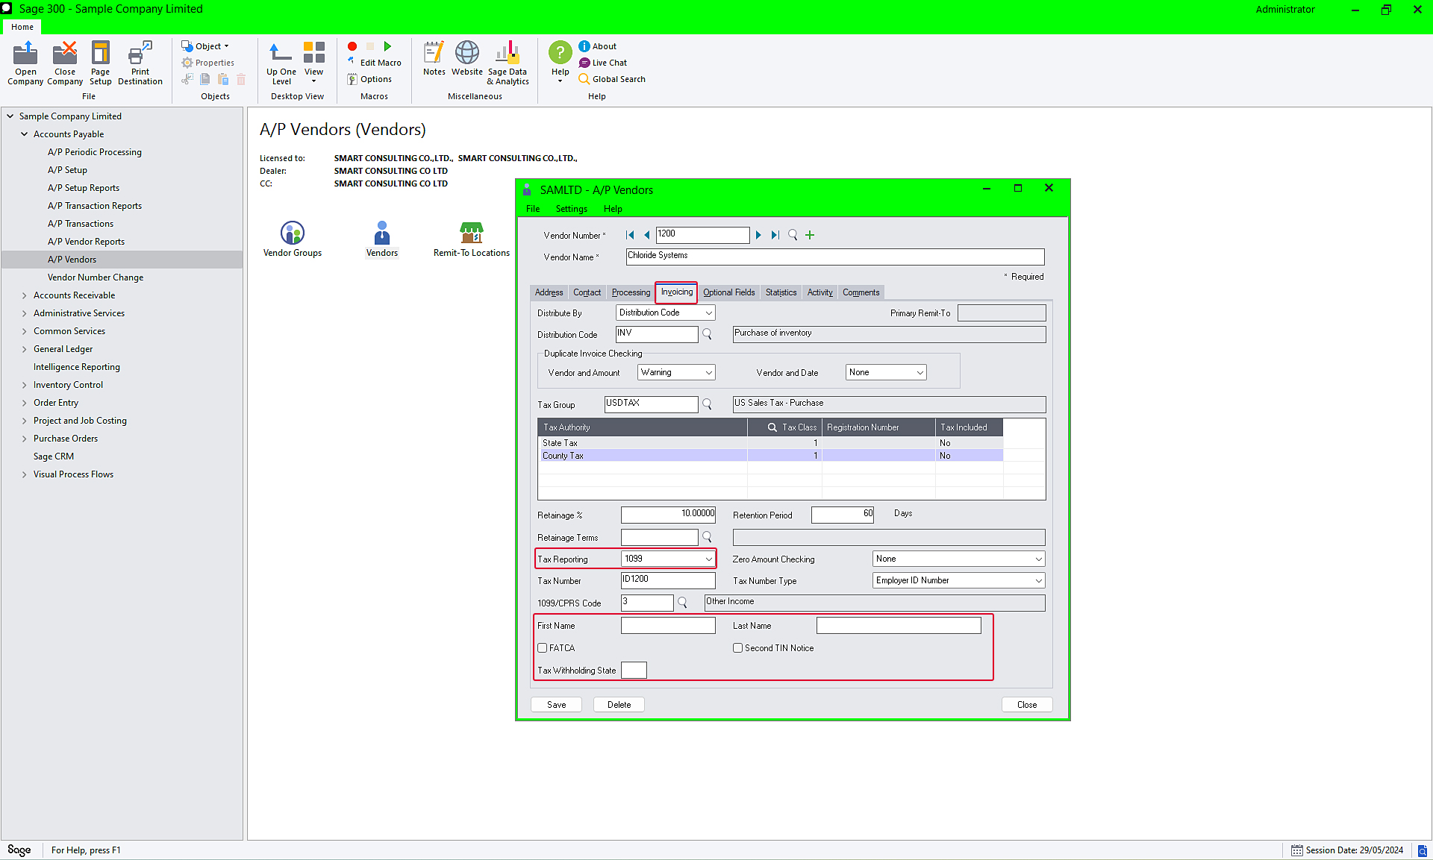Click the Print Destination icon
This screenshot has height=860, width=1433.
click(x=140, y=63)
